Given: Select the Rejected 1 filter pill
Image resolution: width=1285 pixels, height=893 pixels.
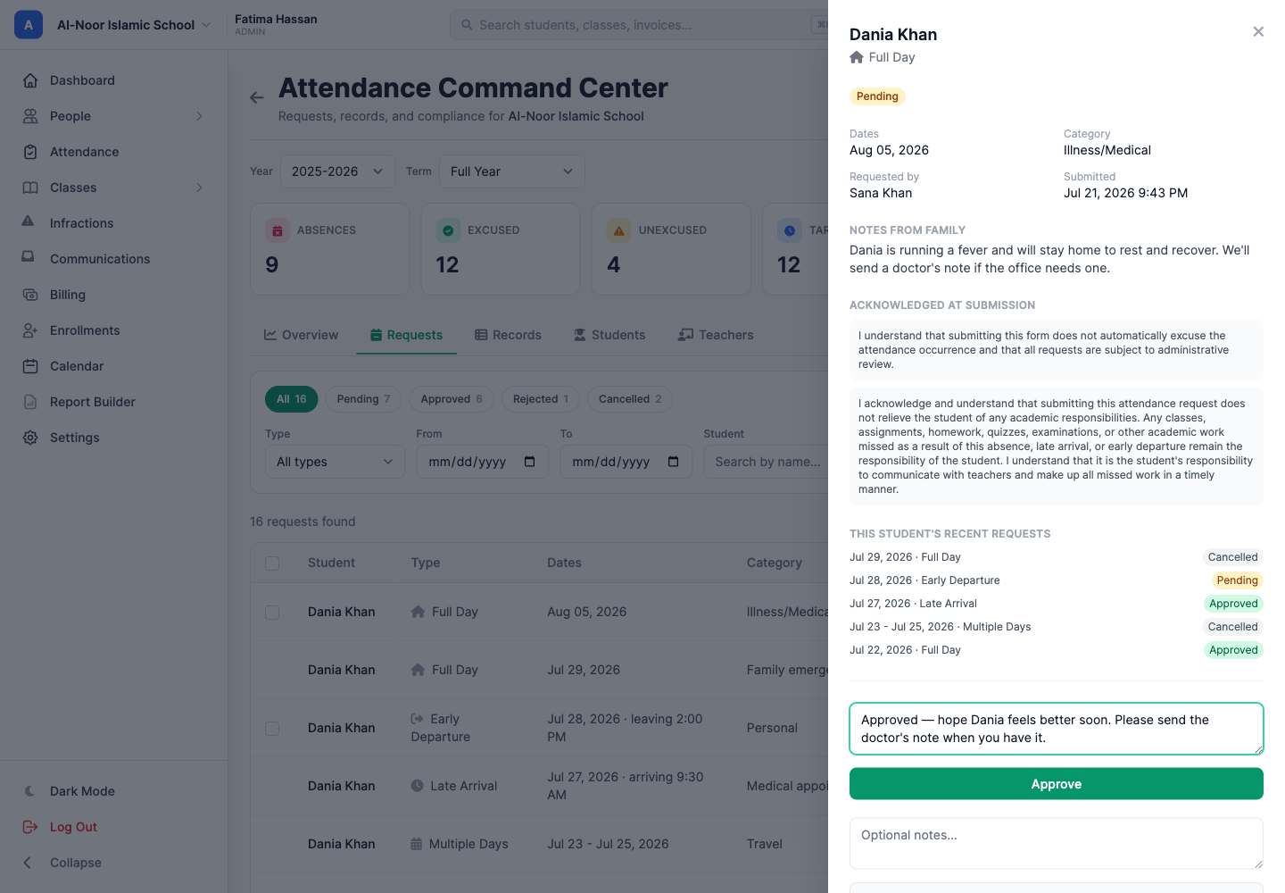Looking at the screenshot, I should 541,399.
